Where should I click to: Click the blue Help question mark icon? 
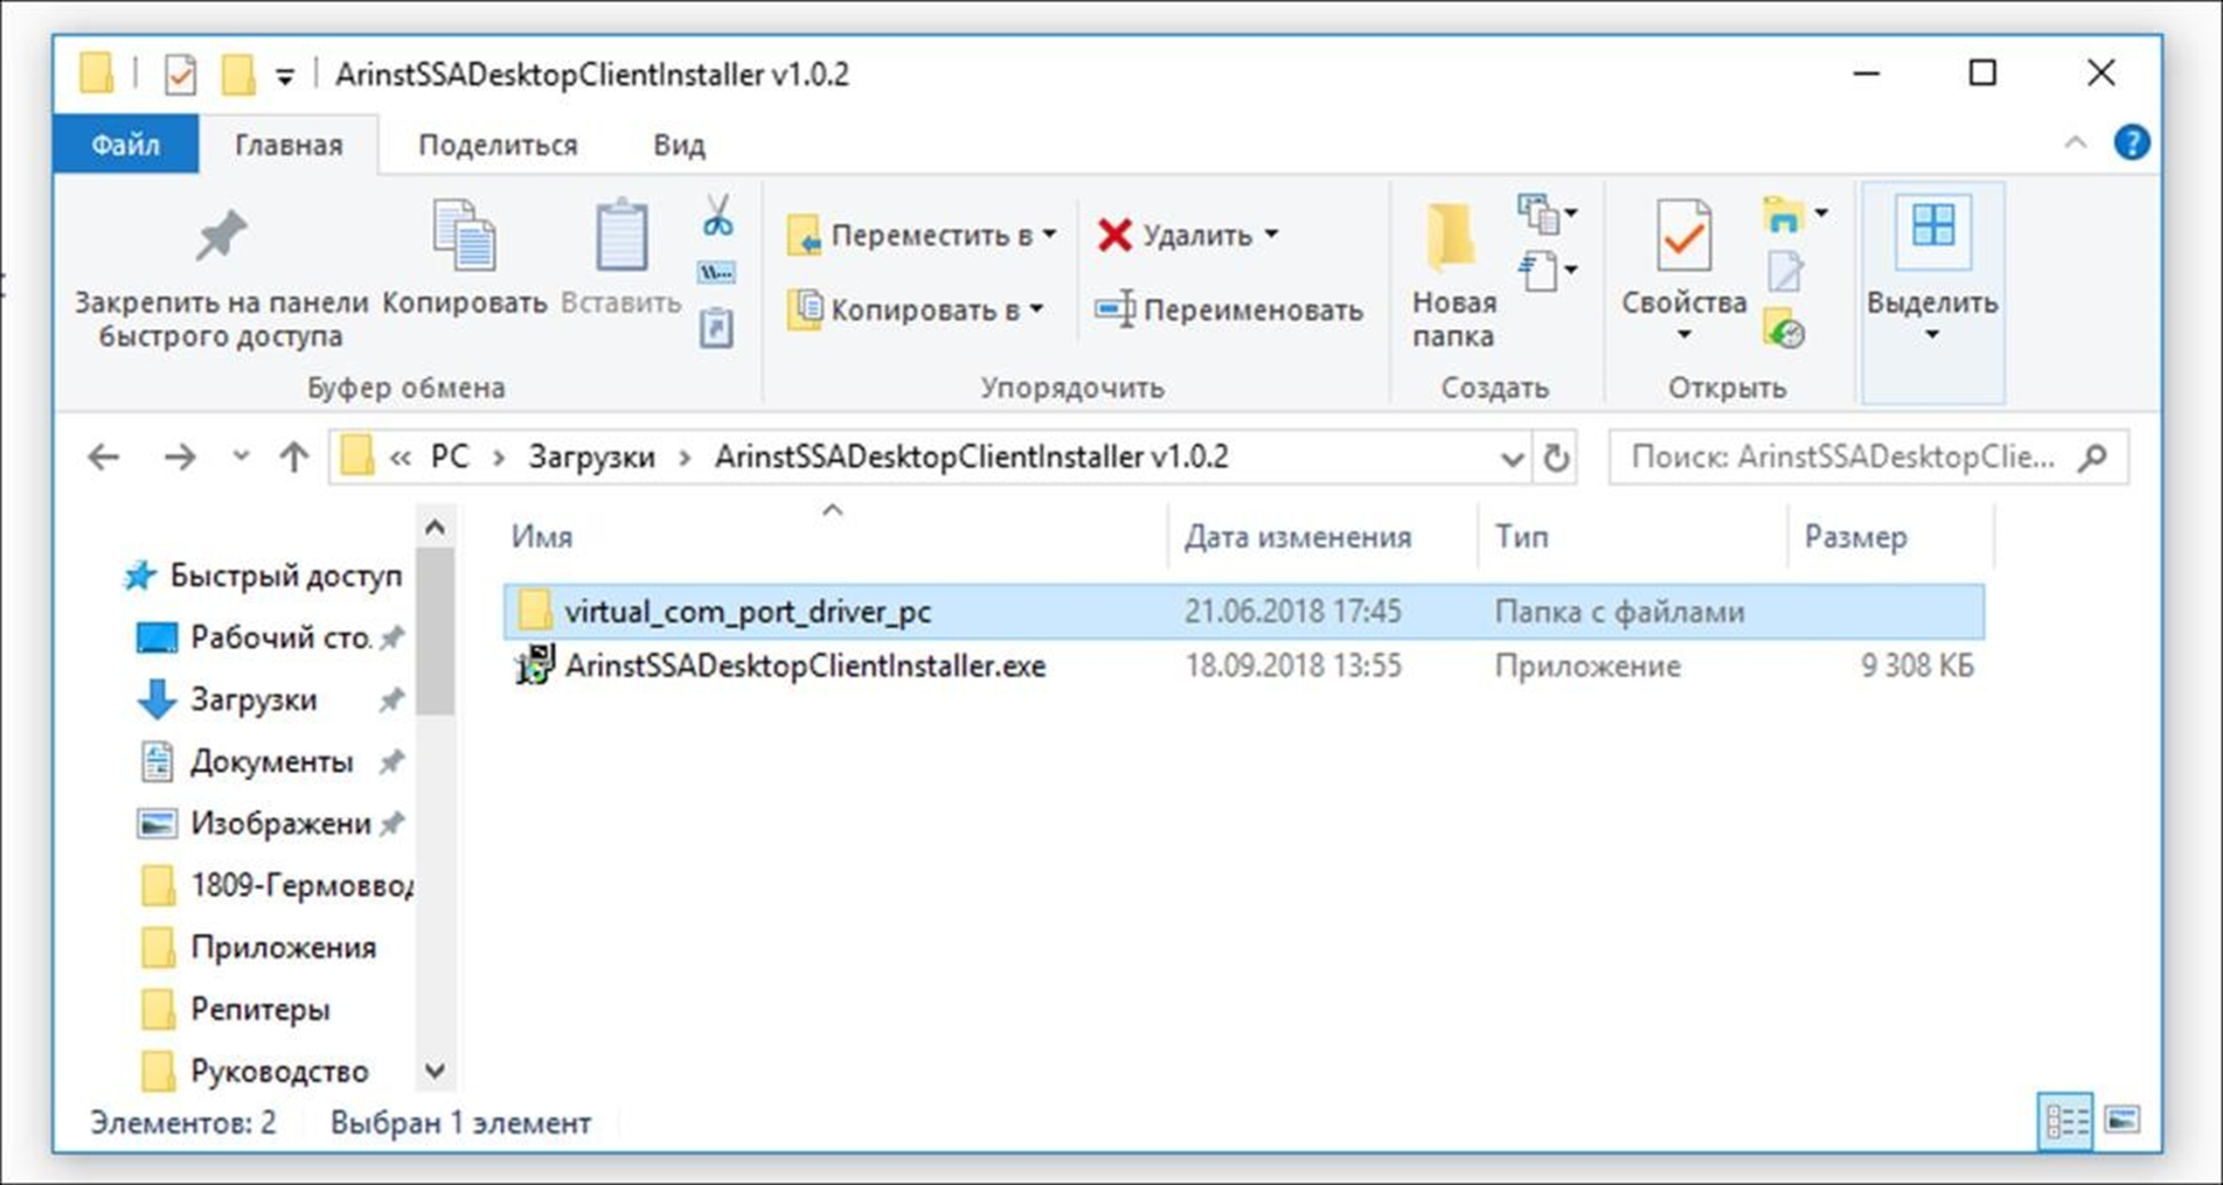(2131, 143)
